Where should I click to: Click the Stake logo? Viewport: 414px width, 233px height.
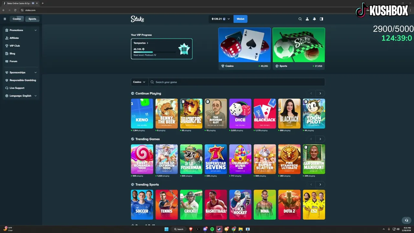tap(137, 19)
